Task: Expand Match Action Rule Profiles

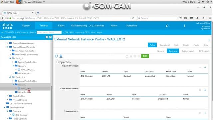Action: (x=10, y=54)
